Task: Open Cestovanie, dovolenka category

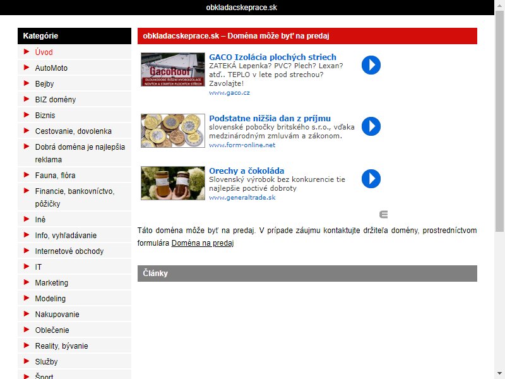Action: (73, 131)
